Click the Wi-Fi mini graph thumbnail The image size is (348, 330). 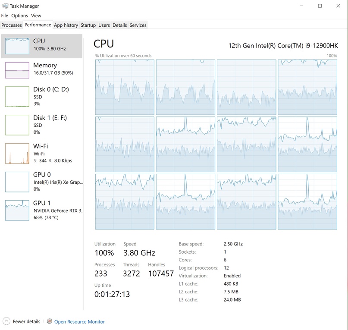point(17,154)
